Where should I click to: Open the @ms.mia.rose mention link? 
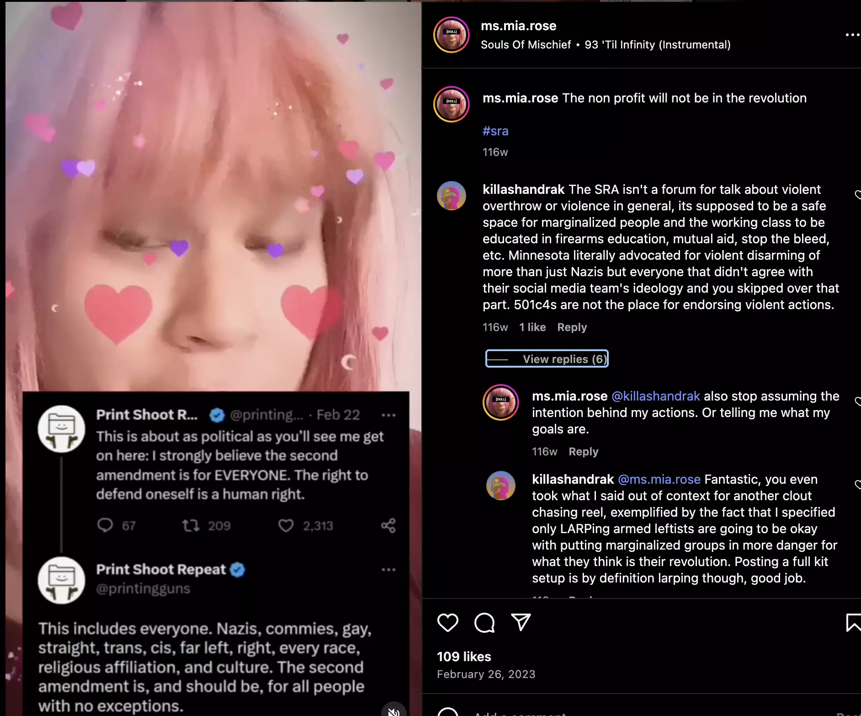[659, 479]
